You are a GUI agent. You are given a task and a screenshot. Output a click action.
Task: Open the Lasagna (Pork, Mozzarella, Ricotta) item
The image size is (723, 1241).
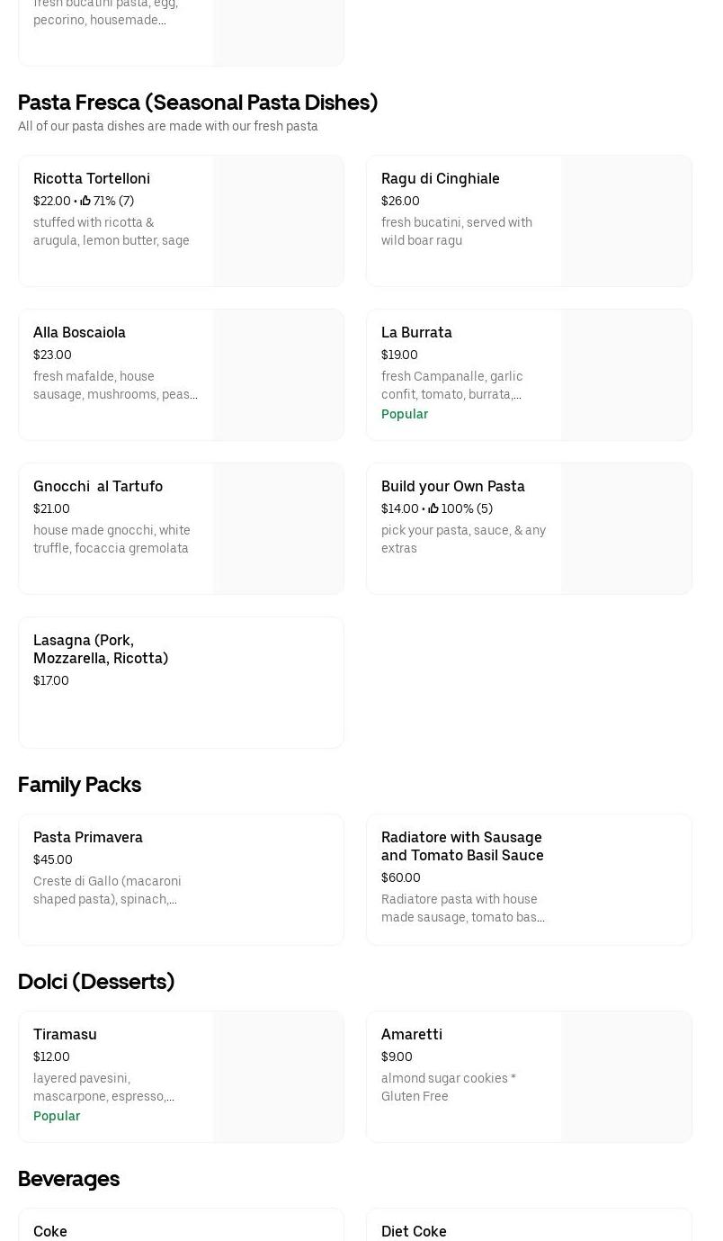[x=101, y=649]
